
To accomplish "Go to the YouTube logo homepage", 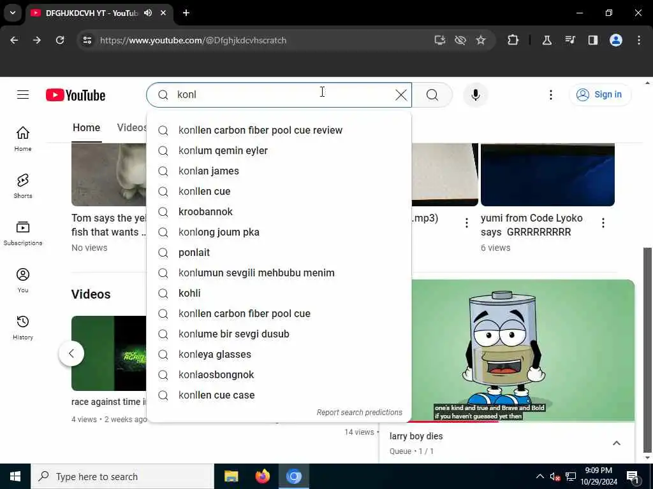I will tap(75, 96).
